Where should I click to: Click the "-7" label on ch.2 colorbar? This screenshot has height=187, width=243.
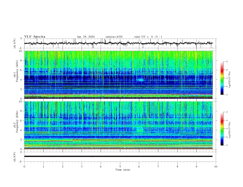point(226,145)
